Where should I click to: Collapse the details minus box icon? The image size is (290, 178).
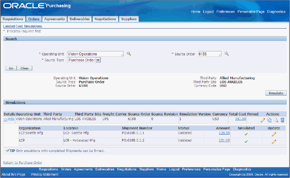pos(5,120)
